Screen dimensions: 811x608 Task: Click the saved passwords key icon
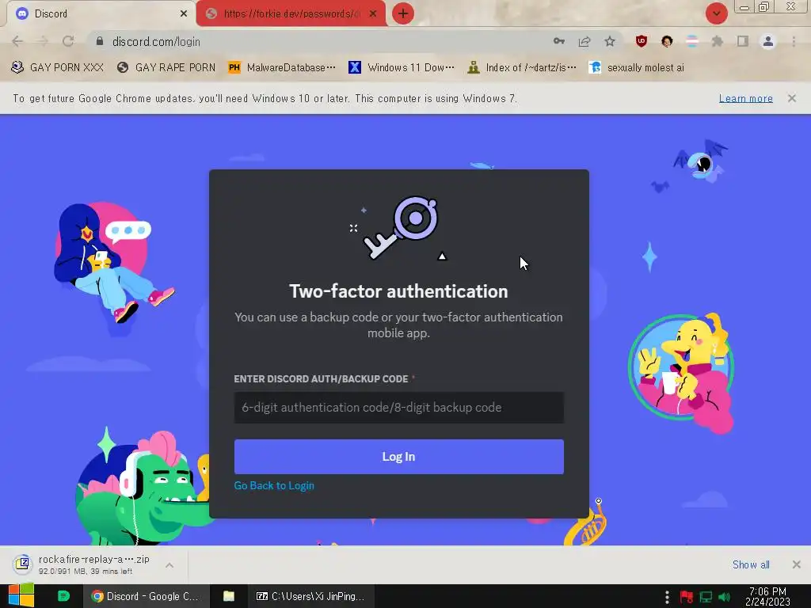click(558, 41)
